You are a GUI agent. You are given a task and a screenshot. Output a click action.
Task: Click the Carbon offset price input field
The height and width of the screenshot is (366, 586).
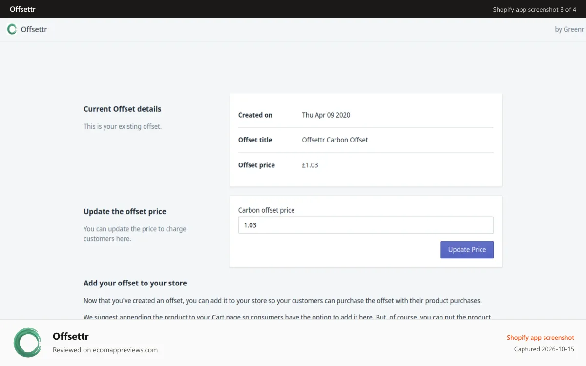366,225
